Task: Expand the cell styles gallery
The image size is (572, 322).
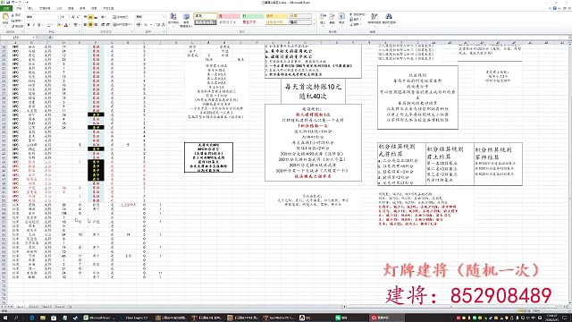Action: click(x=314, y=24)
